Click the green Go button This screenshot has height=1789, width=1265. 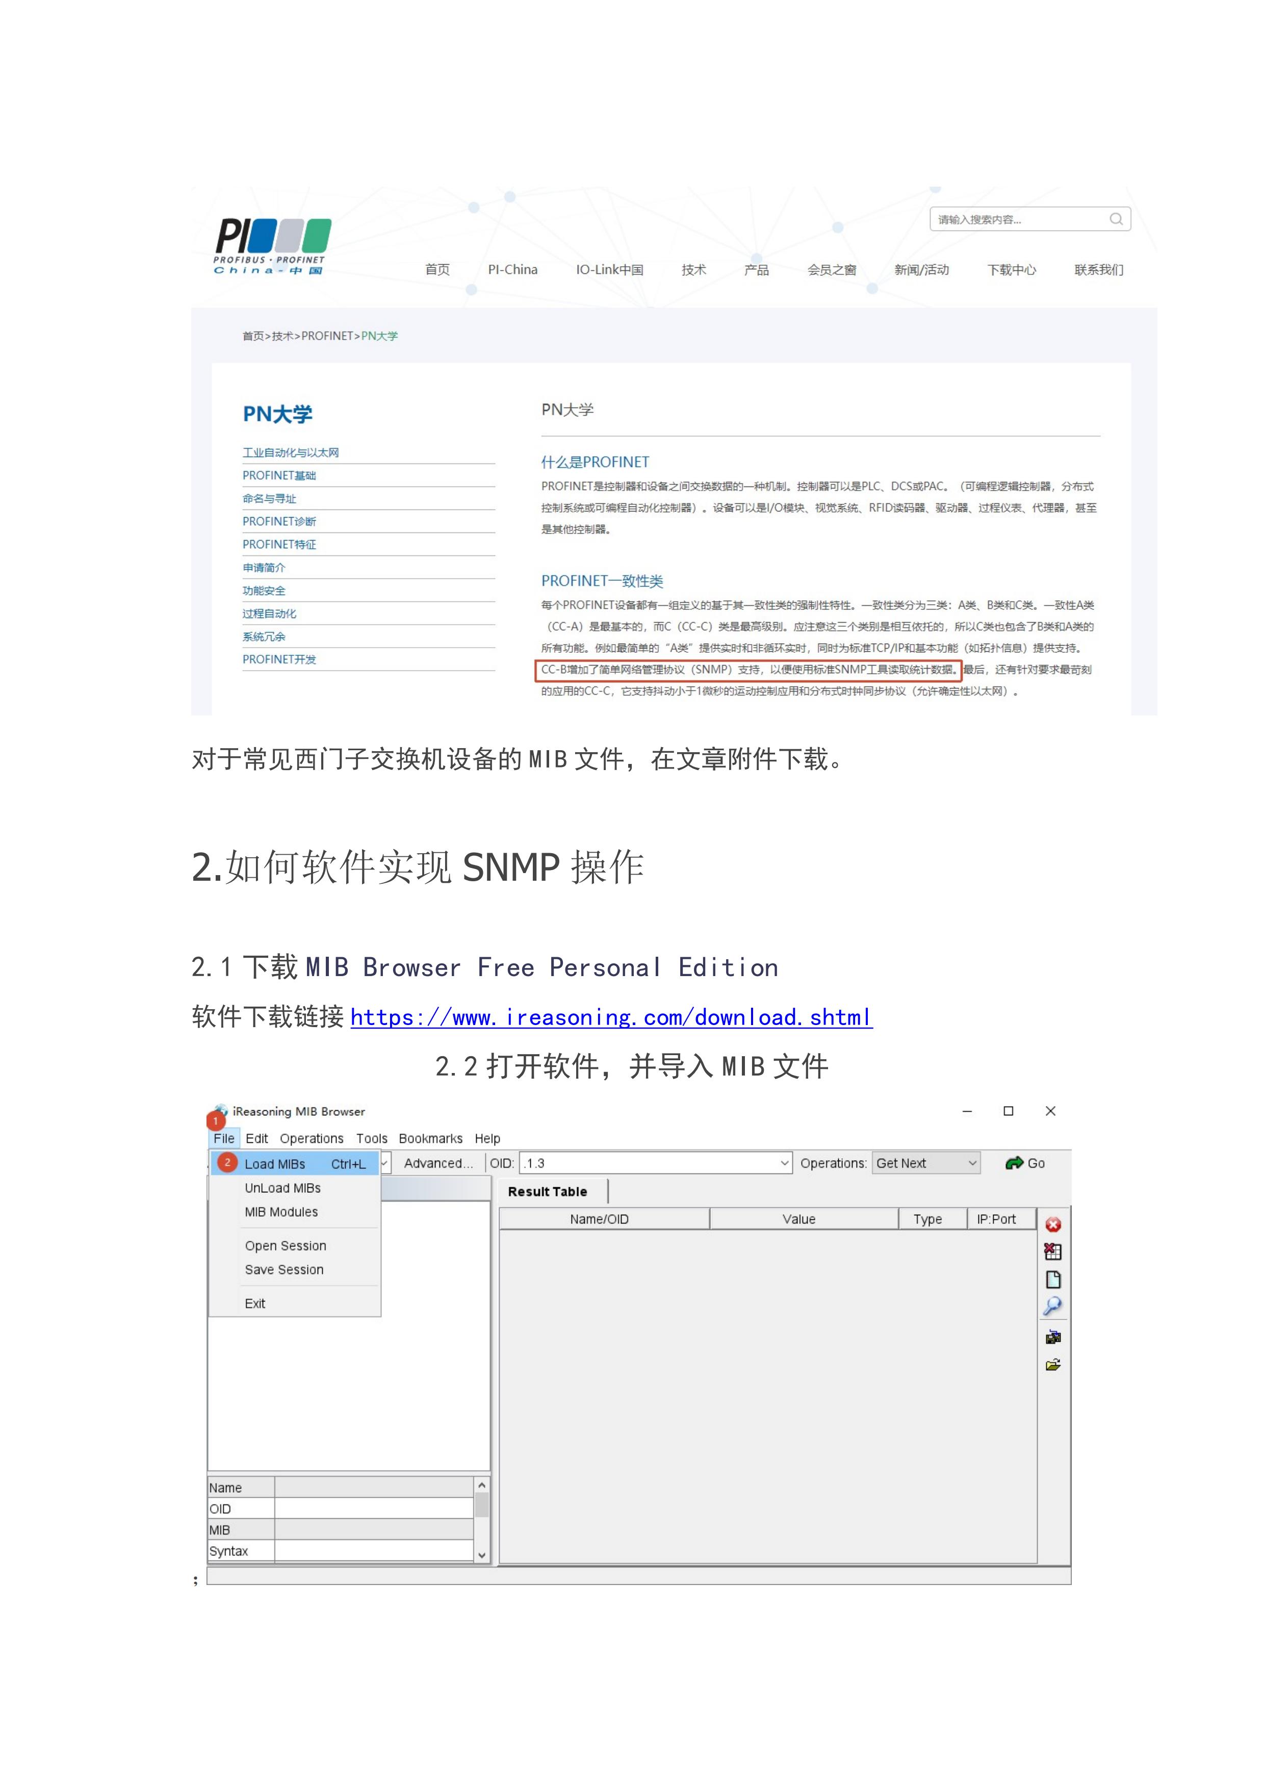click(x=1025, y=1163)
